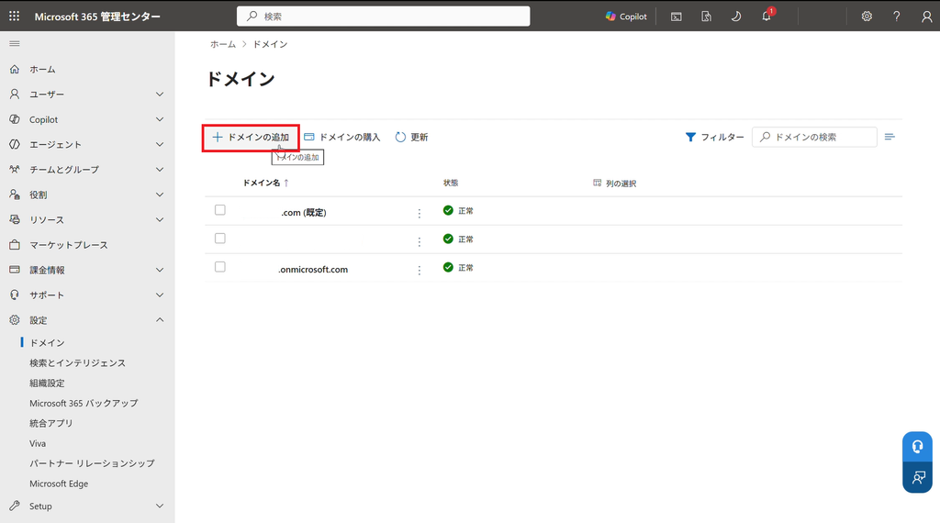Click ドメインの追加 button
940x523 pixels.
pos(251,138)
